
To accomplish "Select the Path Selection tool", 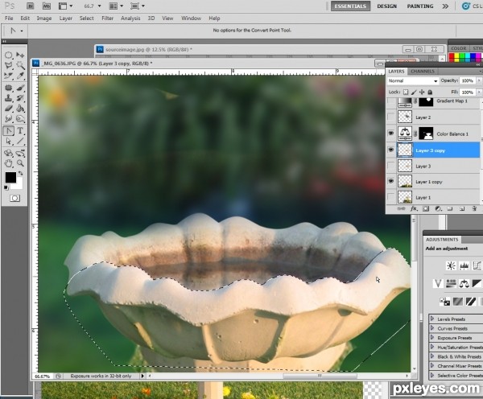I will click(9, 142).
